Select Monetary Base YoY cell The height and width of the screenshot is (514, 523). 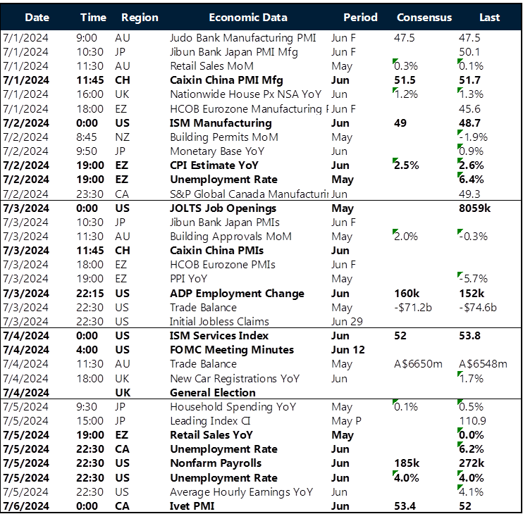217,151
